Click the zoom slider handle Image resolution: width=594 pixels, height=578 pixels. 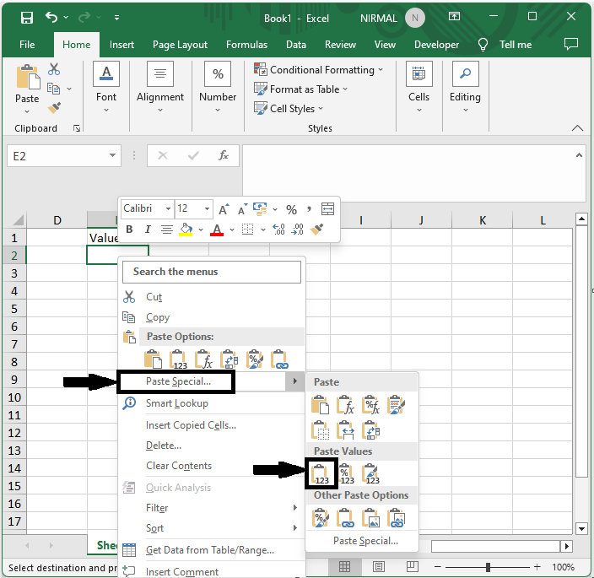(488, 567)
